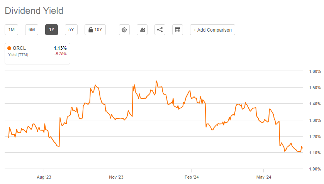The height and width of the screenshot is (184, 324).
Task: Select the 5Y time range
Action: [71, 30]
